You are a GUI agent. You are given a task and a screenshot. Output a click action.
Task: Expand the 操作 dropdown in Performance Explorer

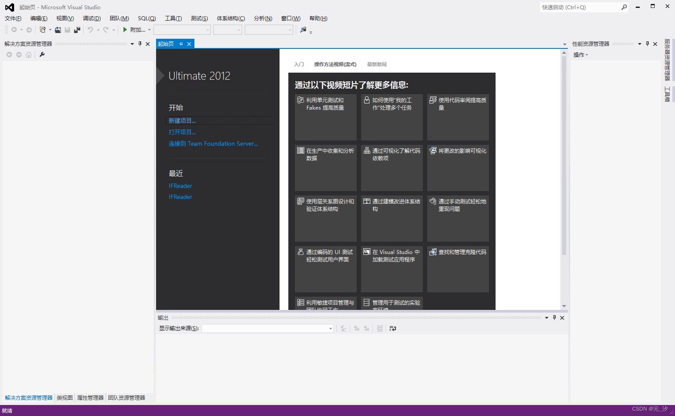[x=581, y=55]
